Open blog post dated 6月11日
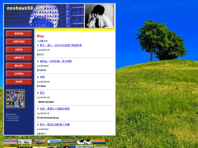198x148 pixels. (x=55, y=109)
